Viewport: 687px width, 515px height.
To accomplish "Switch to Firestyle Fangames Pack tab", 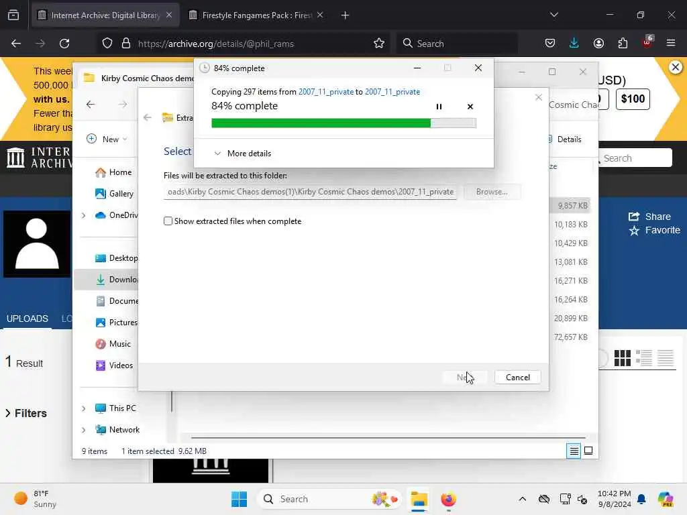I will (256, 15).
